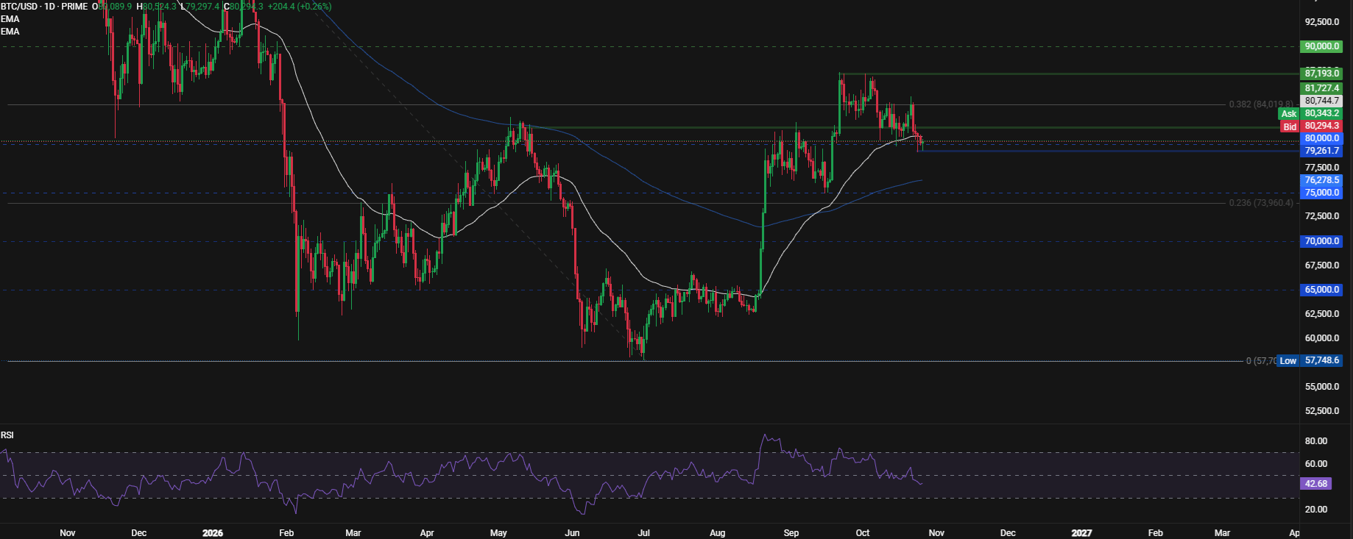This screenshot has width=1353, height=539.
Task: Select the blue 75,000.0 level label
Action: 1321,193
